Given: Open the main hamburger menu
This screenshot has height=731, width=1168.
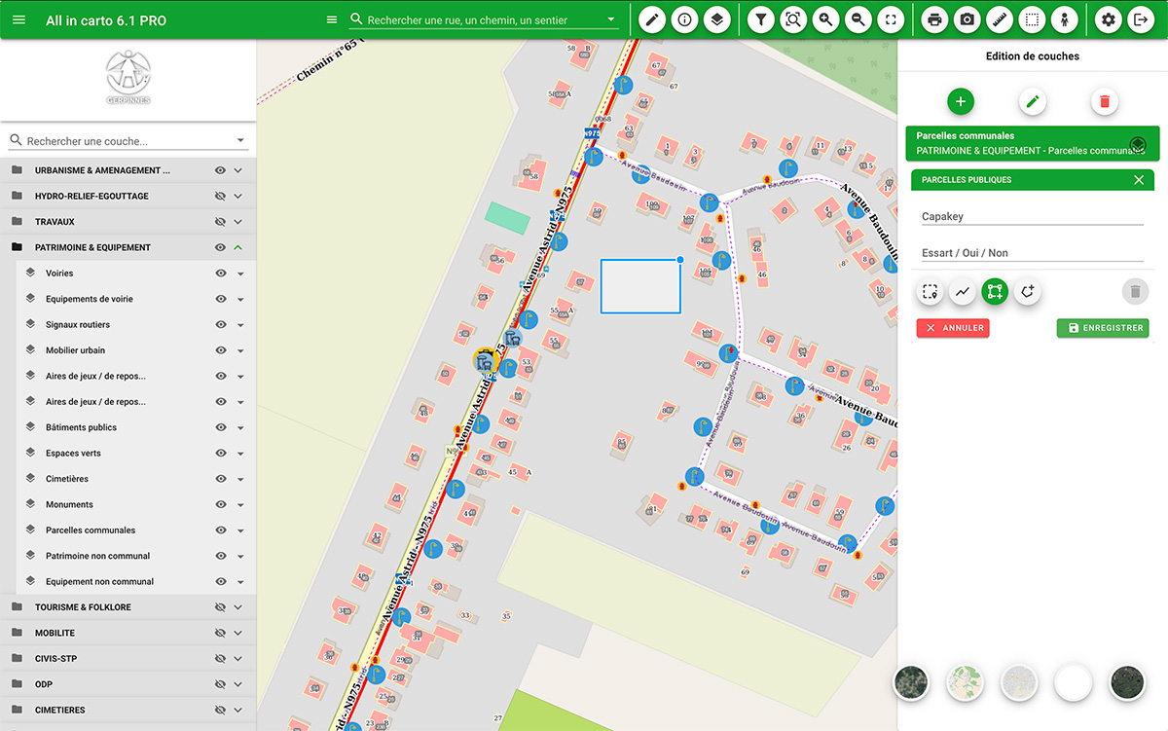Looking at the screenshot, I should click(19, 20).
